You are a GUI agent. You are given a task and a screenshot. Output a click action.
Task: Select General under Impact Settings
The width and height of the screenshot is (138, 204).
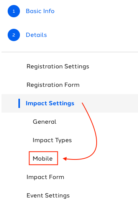click(44, 122)
